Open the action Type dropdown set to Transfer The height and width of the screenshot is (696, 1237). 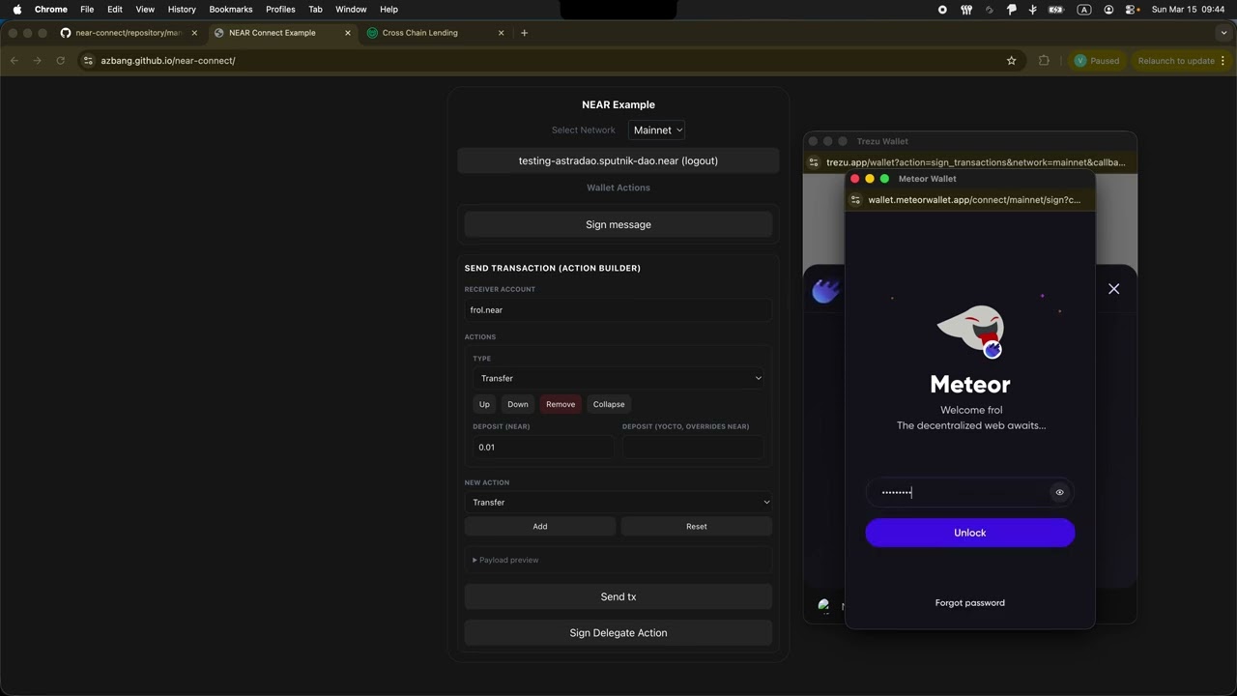618,378
